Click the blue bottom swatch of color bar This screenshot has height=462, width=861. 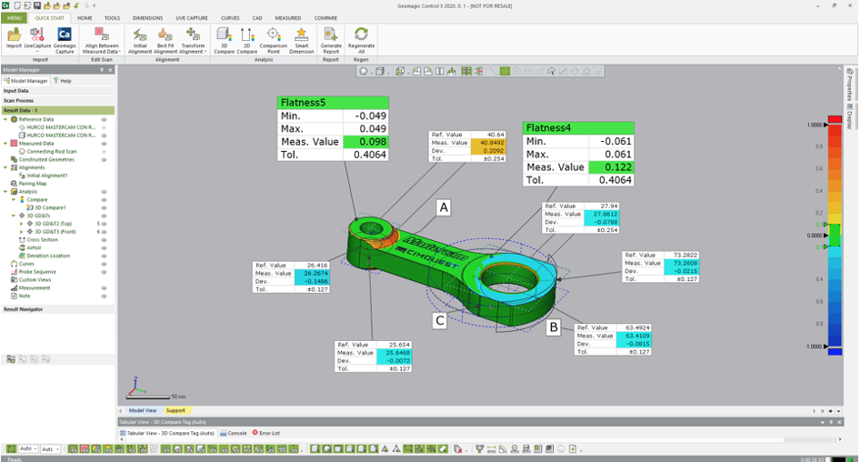point(835,352)
